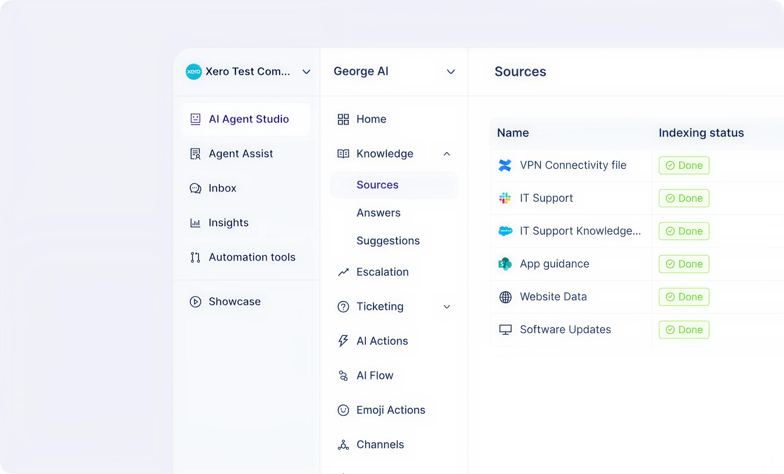
Task: Click the SharePoint icon beside App guidance
Action: click(505, 264)
